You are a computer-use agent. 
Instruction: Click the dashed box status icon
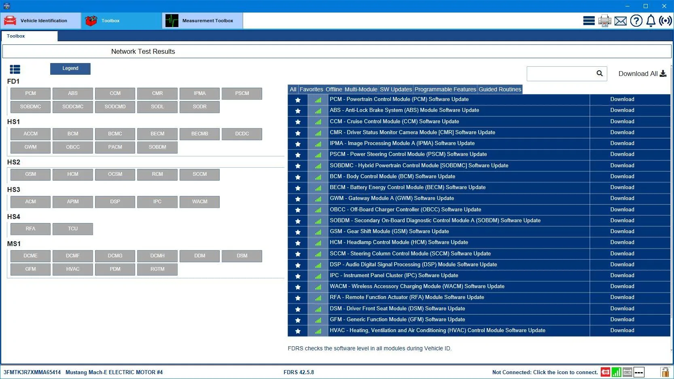pyautogui.click(x=639, y=372)
